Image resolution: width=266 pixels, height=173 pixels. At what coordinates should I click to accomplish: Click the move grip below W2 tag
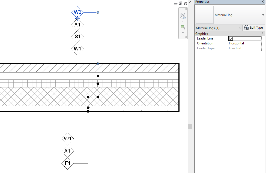click(x=77, y=18)
